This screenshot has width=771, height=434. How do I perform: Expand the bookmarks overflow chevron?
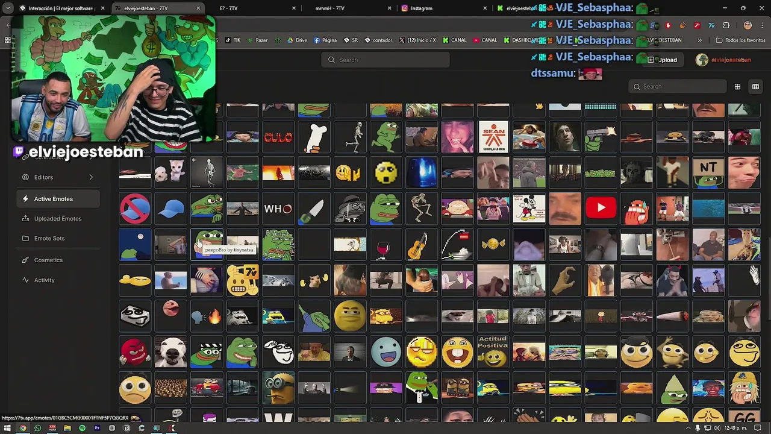coord(699,40)
